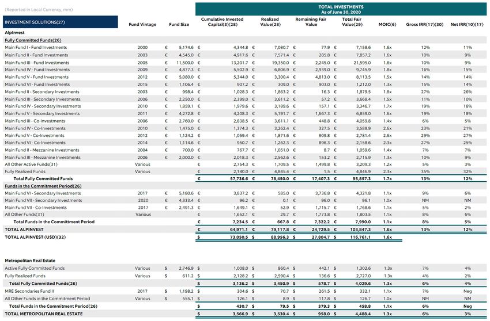Click total fair value 116,761.1
The width and height of the screenshot is (490, 321).
pos(360,237)
